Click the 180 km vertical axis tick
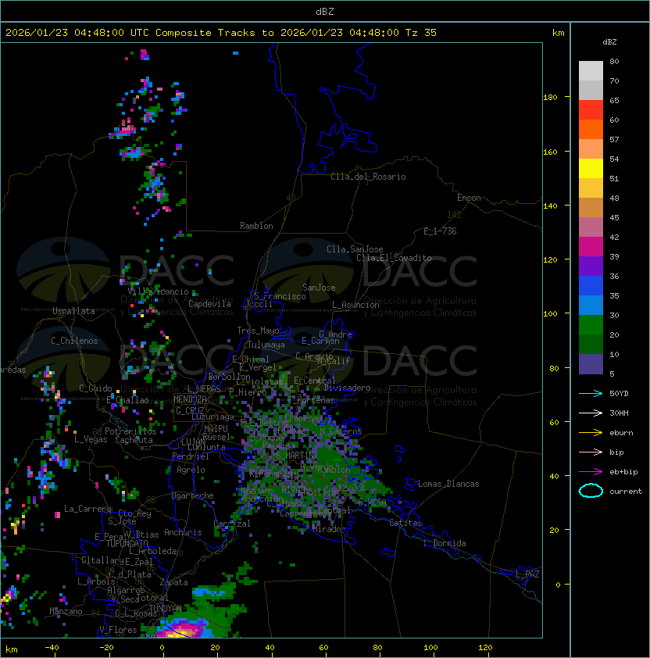This screenshot has width=650, height=658. [550, 98]
